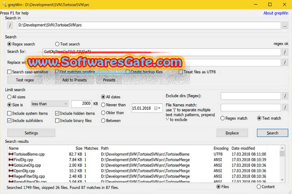Open the About grepWin link

pos(276,13)
